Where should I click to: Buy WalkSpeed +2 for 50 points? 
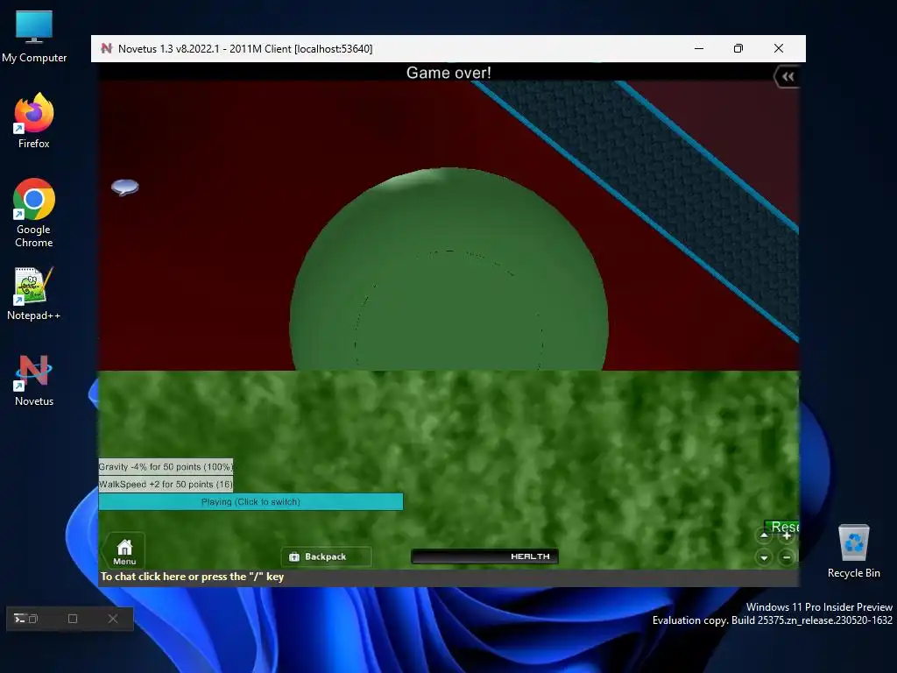coord(166,484)
